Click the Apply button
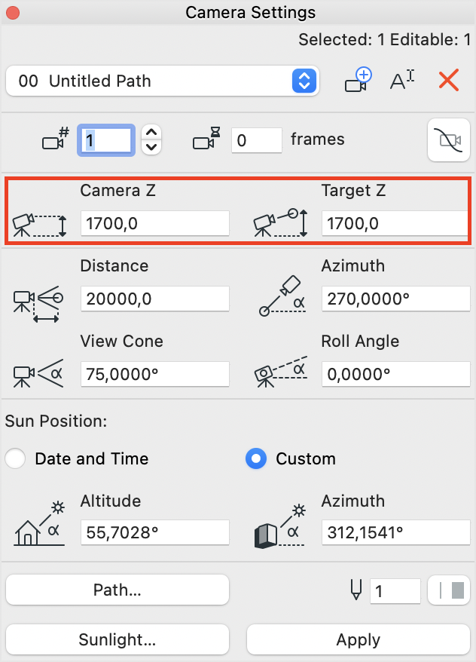Image resolution: width=476 pixels, height=662 pixels. click(359, 639)
